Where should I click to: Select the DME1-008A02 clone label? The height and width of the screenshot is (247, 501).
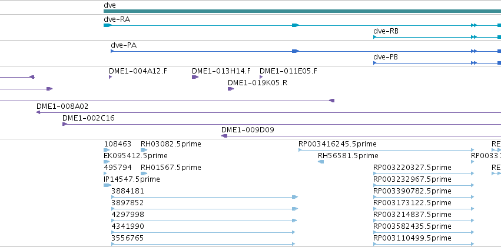[62, 106]
